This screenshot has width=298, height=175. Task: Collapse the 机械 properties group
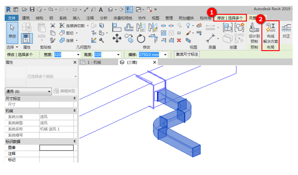[x=74, y=110]
